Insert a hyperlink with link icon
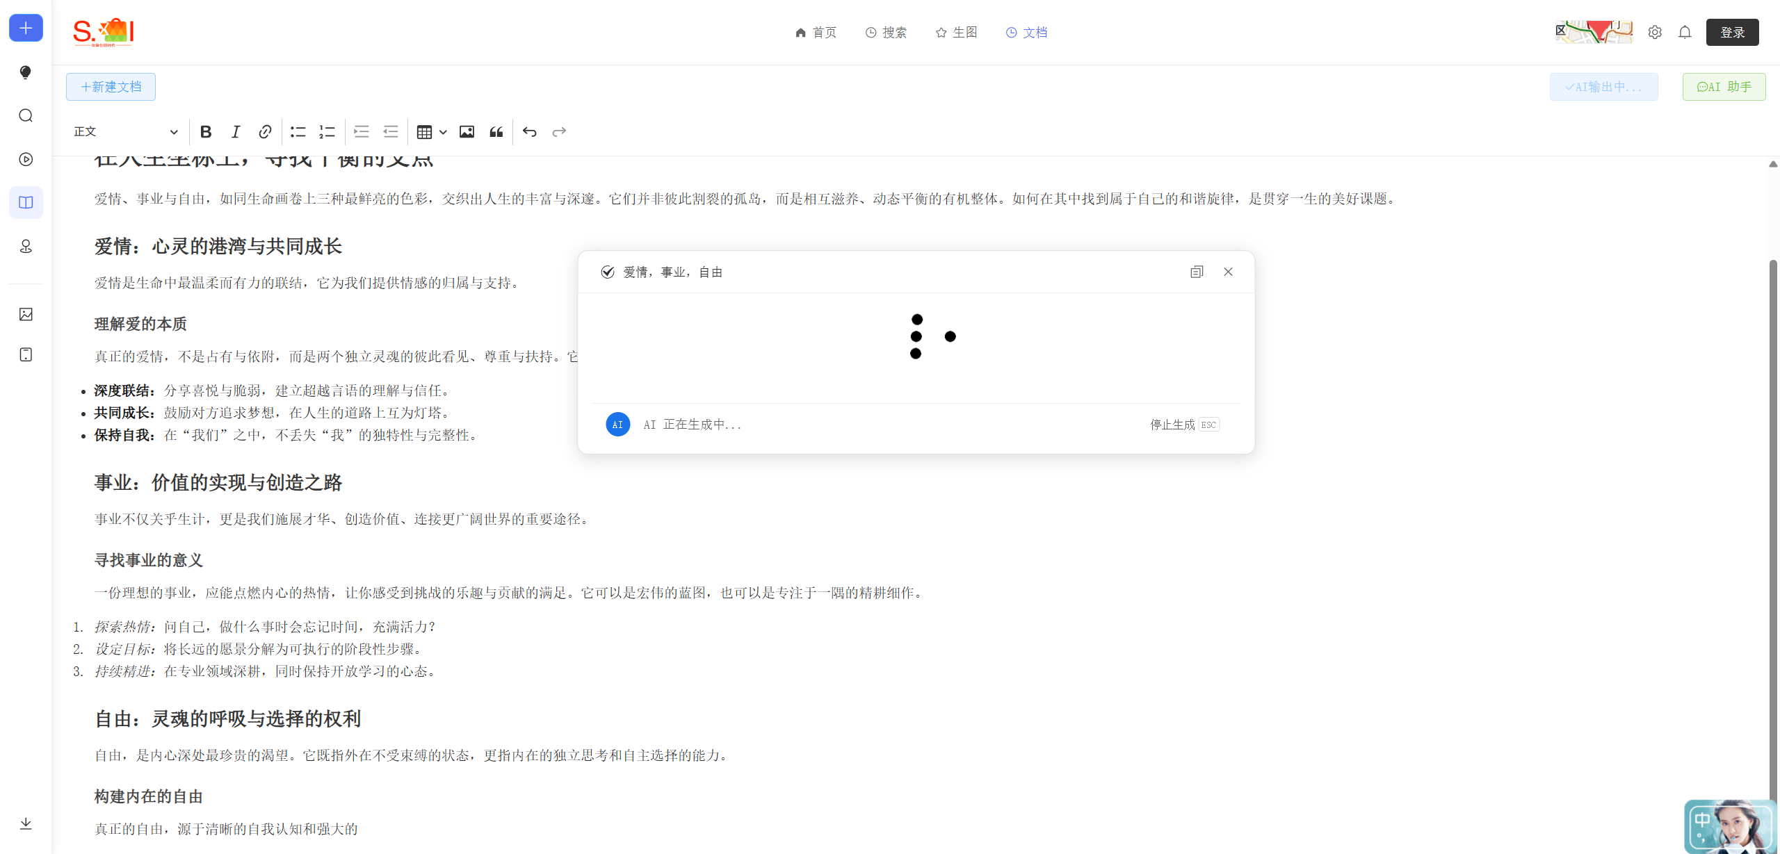Viewport: 1780px width, 854px height. pos(265,132)
